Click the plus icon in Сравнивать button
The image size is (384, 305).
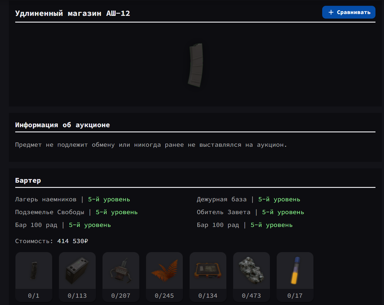[331, 12]
